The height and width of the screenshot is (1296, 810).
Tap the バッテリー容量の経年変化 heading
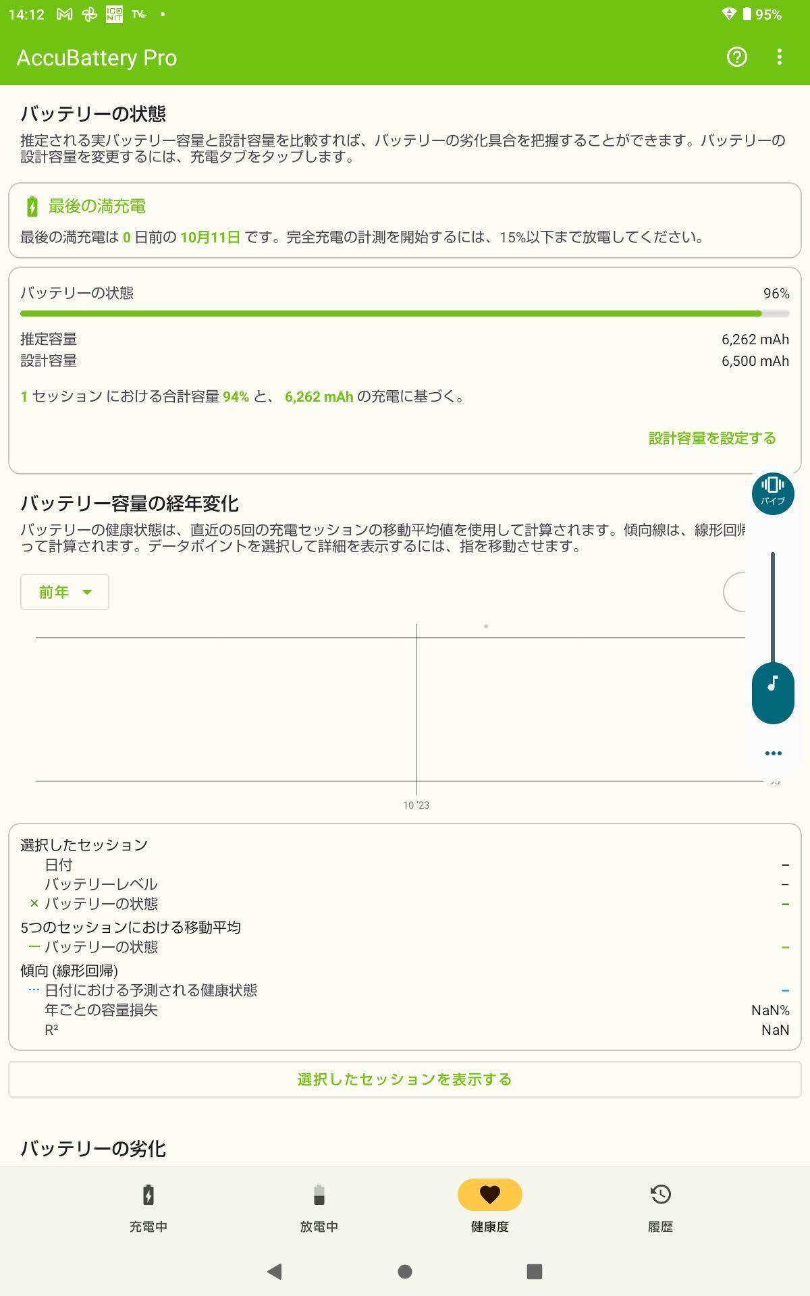point(130,504)
